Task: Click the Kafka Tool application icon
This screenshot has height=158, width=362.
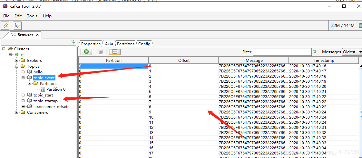Action: (5, 6)
